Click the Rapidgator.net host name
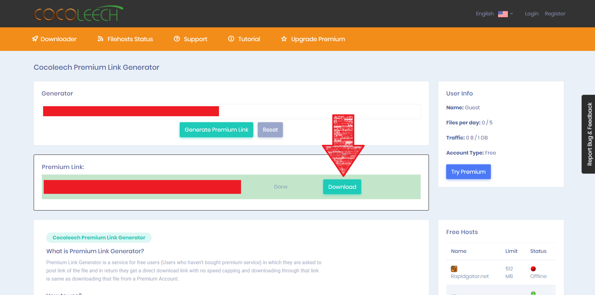This screenshot has width=595, height=295. 470,276
